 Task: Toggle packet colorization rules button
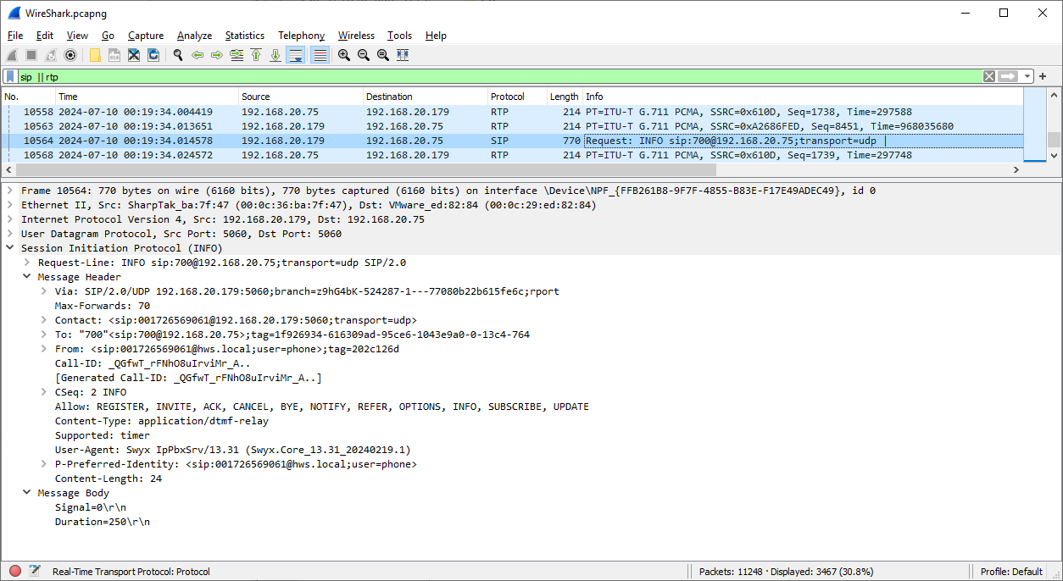coord(320,55)
